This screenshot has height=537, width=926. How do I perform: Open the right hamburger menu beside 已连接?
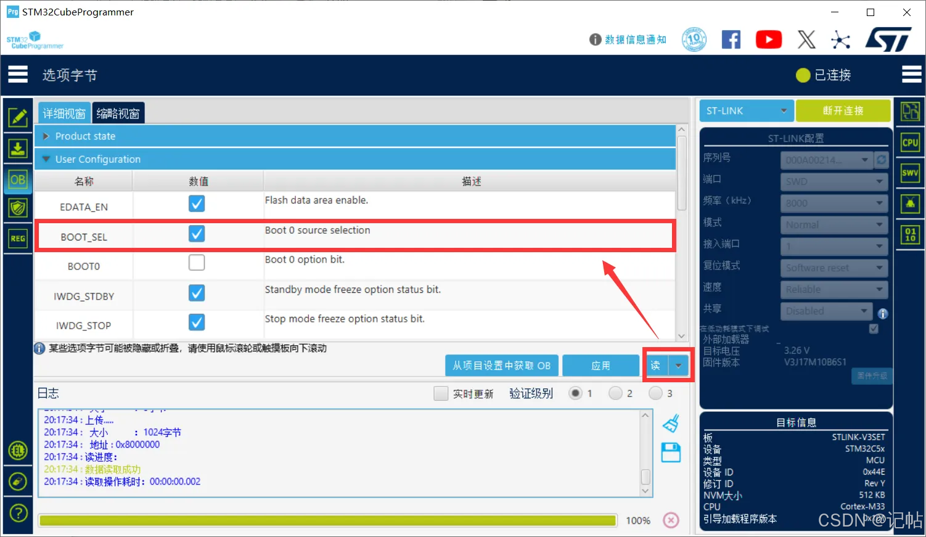(912, 75)
